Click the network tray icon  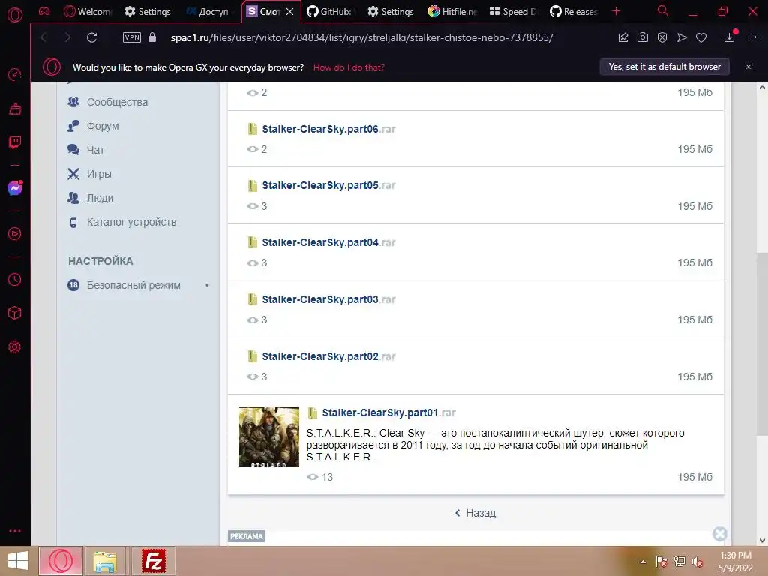[679, 562]
